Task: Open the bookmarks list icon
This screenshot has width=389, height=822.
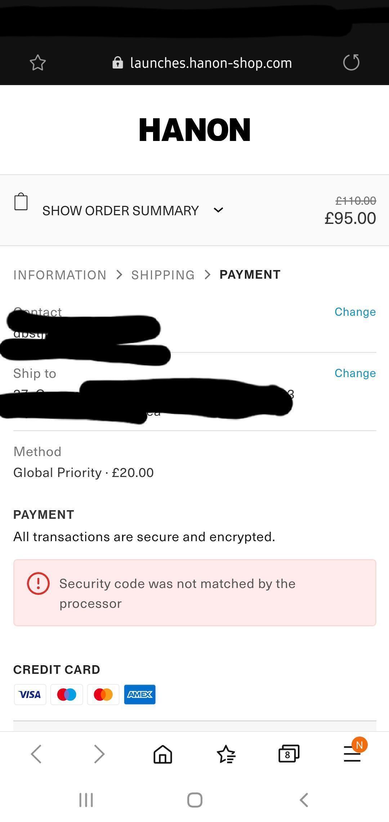Action: coord(226,754)
